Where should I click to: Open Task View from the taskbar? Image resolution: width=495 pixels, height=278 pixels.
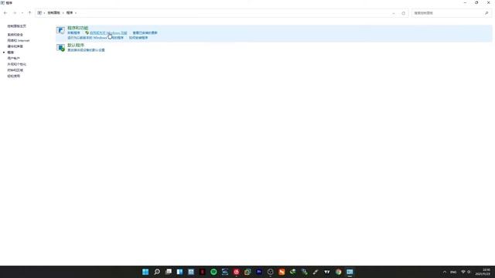(x=169, y=272)
